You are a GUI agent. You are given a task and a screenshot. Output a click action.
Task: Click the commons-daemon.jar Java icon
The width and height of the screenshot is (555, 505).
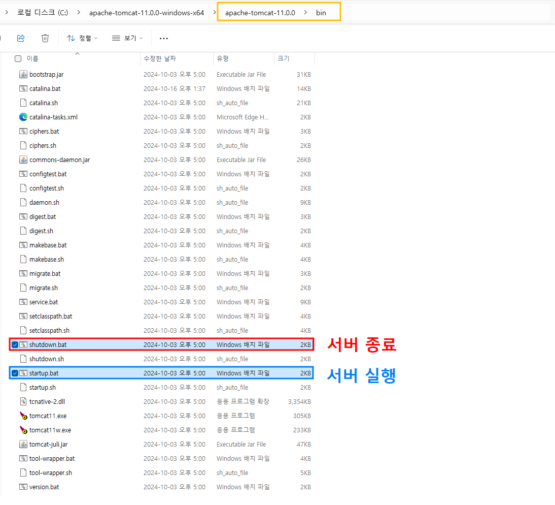coord(23,160)
